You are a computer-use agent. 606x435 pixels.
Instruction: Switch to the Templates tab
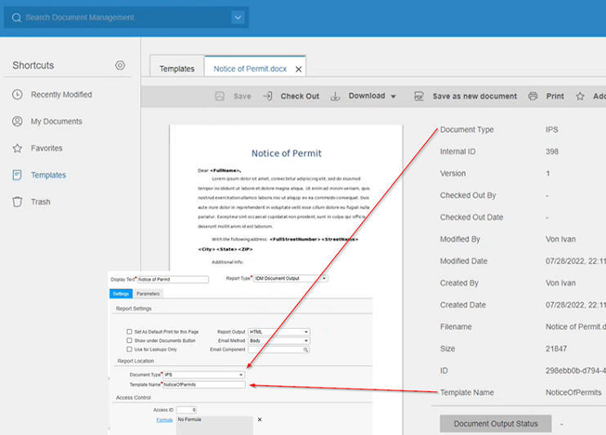point(176,69)
